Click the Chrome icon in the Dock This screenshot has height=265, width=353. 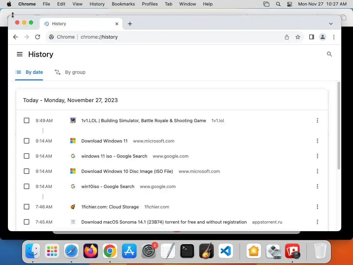point(110,251)
